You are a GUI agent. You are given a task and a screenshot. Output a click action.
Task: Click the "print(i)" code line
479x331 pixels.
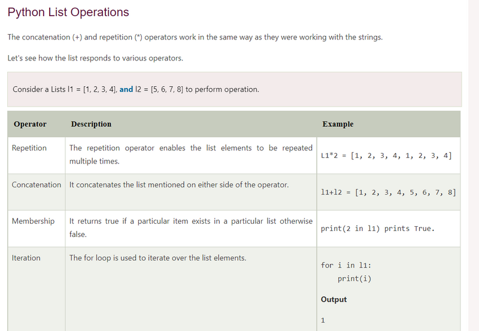point(354,278)
